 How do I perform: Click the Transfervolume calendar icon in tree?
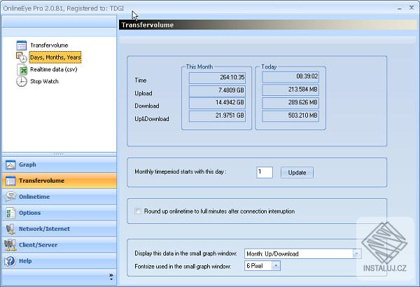[22, 45]
